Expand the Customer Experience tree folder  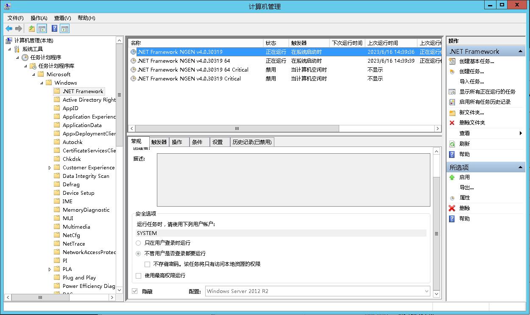[x=50, y=168]
